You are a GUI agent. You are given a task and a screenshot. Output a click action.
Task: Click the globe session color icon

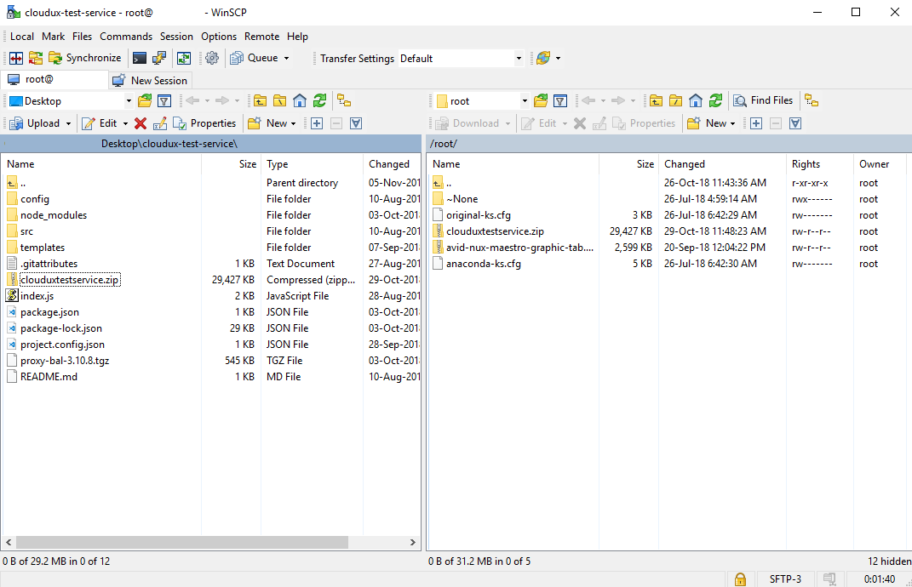tap(543, 58)
